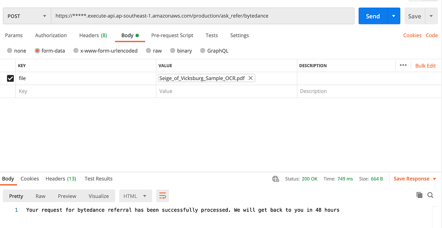Switch to Pretty response view
The height and width of the screenshot is (228, 442).
[16, 196]
